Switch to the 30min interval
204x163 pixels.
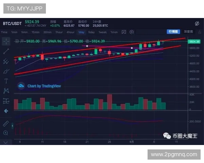pyautogui.click(x=47, y=32)
